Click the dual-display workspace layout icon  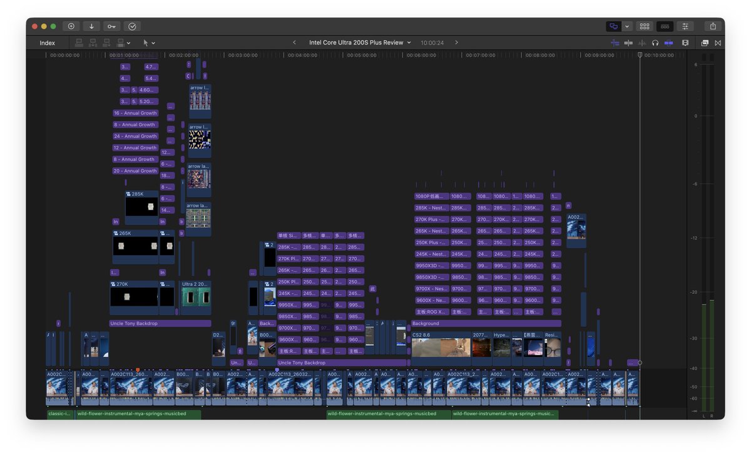613,26
